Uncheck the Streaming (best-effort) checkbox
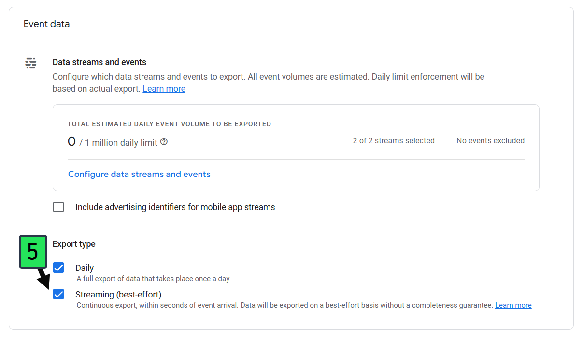The image size is (583, 338). point(58,294)
